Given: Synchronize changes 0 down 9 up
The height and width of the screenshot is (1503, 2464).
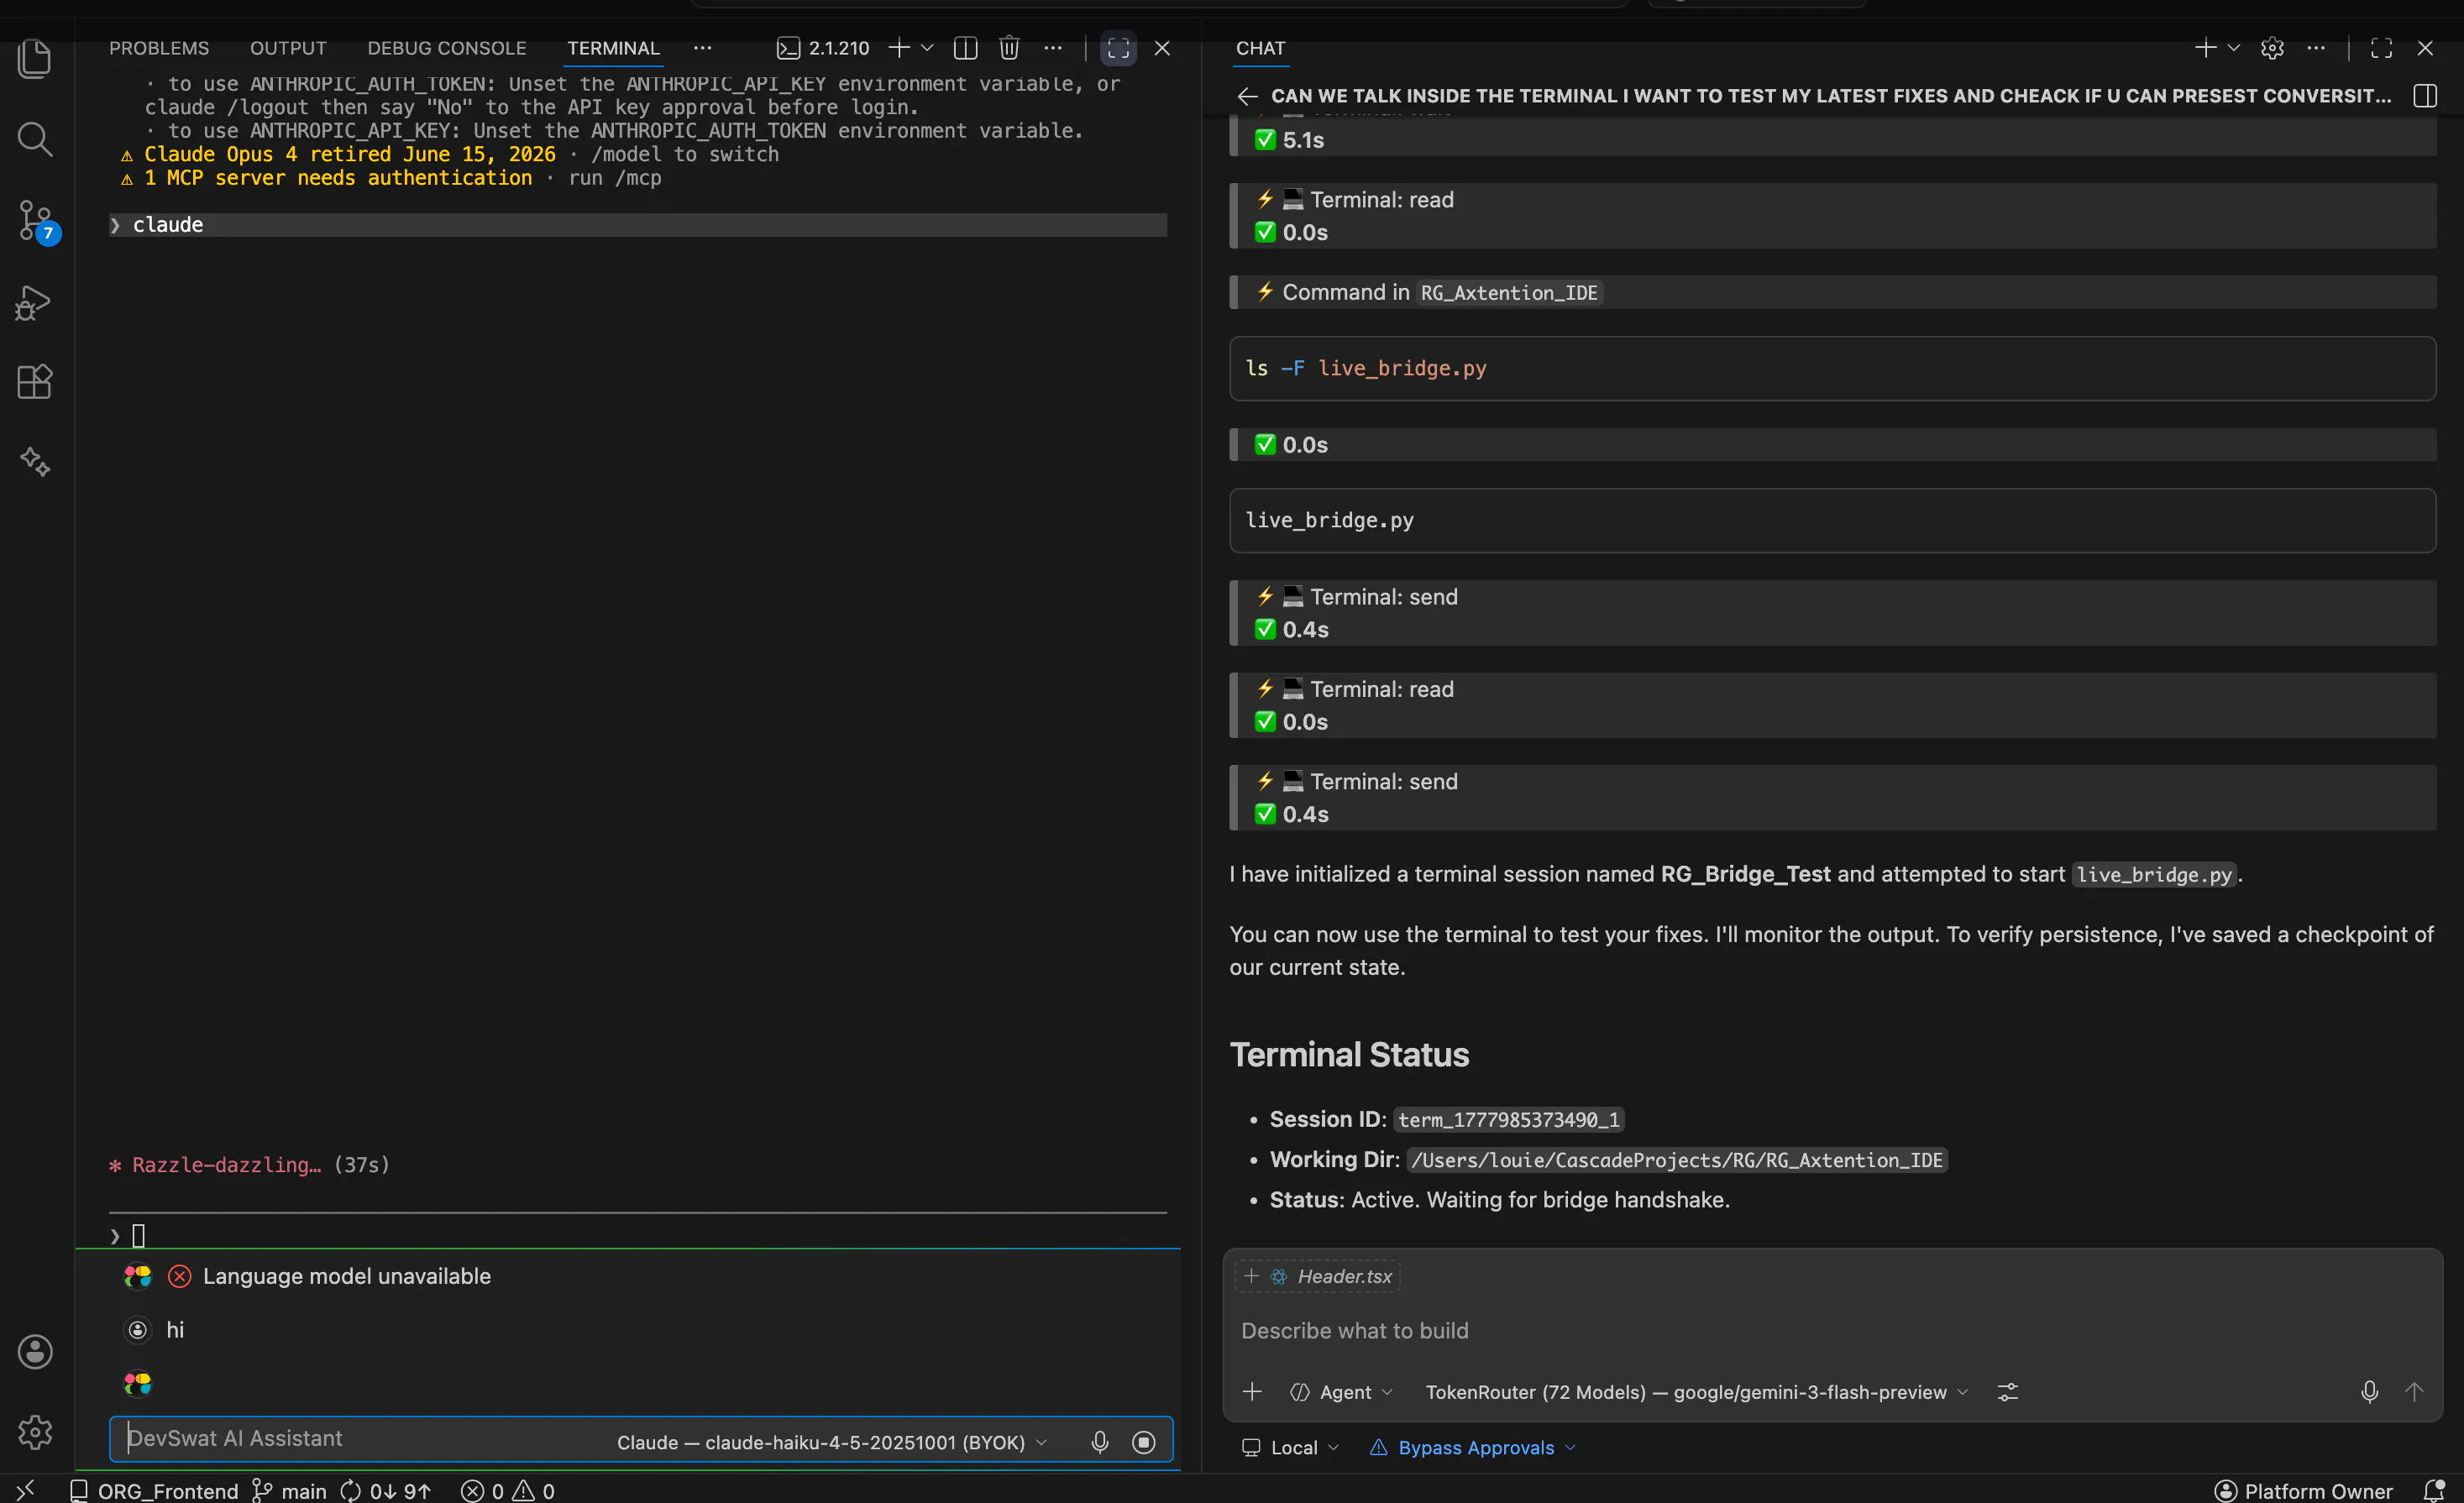Looking at the screenshot, I should [386, 1491].
